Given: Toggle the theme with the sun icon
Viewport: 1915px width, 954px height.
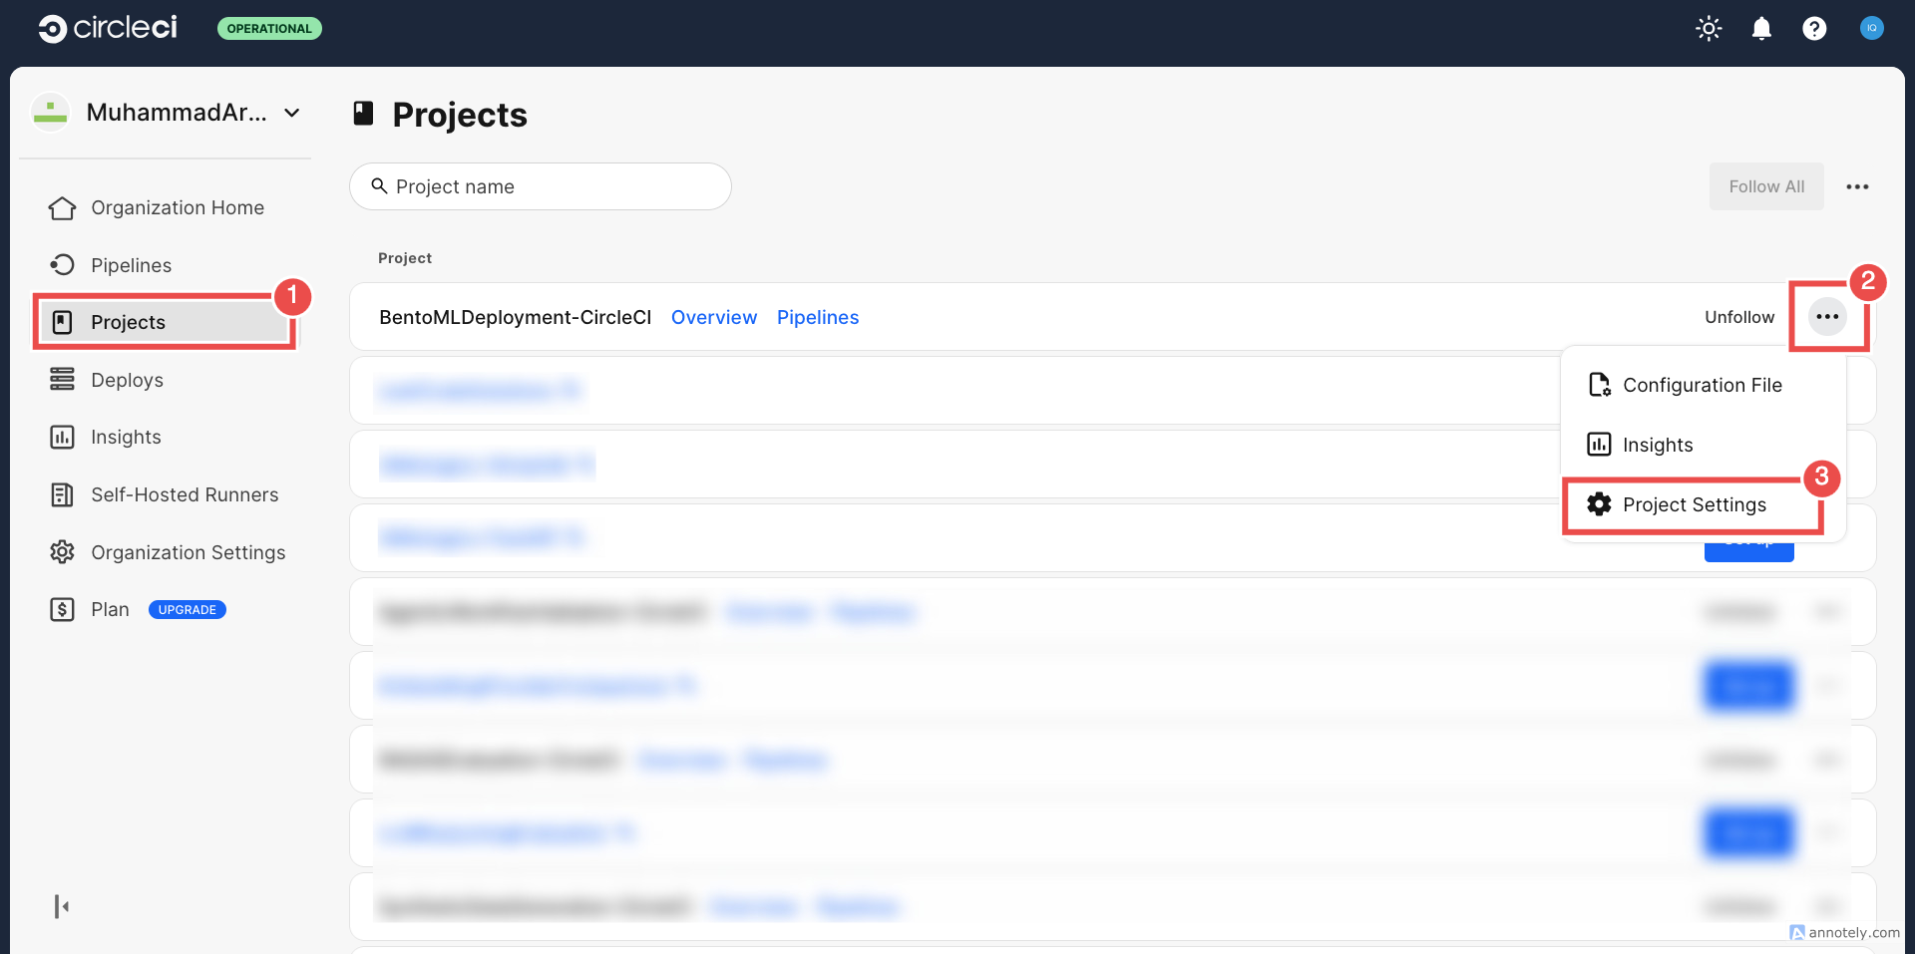Looking at the screenshot, I should pyautogui.click(x=1709, y=28).
